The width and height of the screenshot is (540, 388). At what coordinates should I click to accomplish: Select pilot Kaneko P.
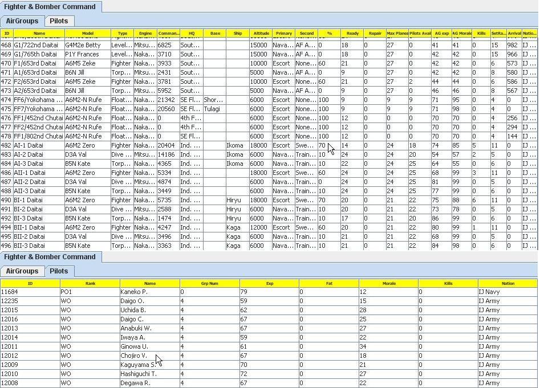click(x=269, y=292)
